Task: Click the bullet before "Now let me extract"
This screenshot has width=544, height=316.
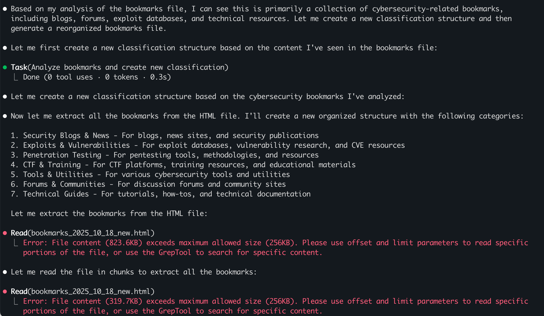Action: 5,116
